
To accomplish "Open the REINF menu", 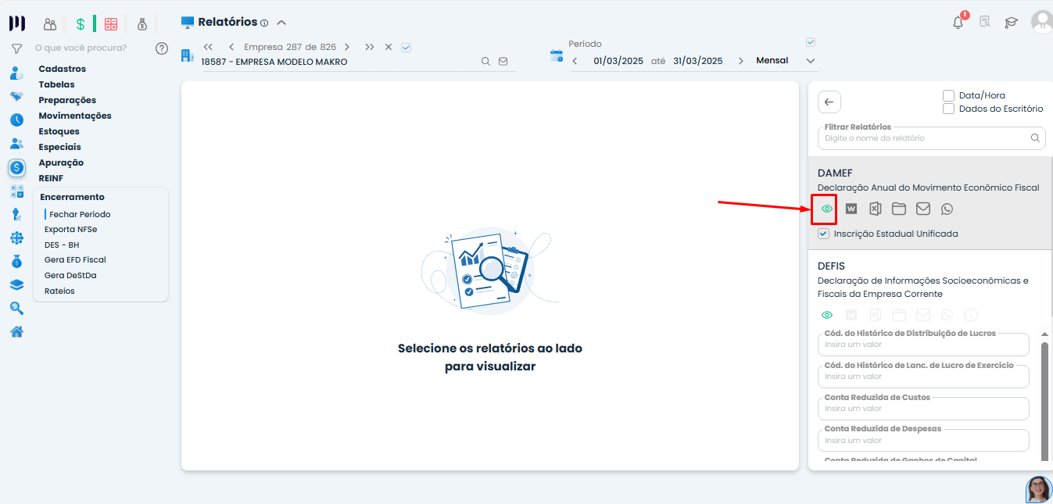I will pyautogui.click(x=51, y=178).
